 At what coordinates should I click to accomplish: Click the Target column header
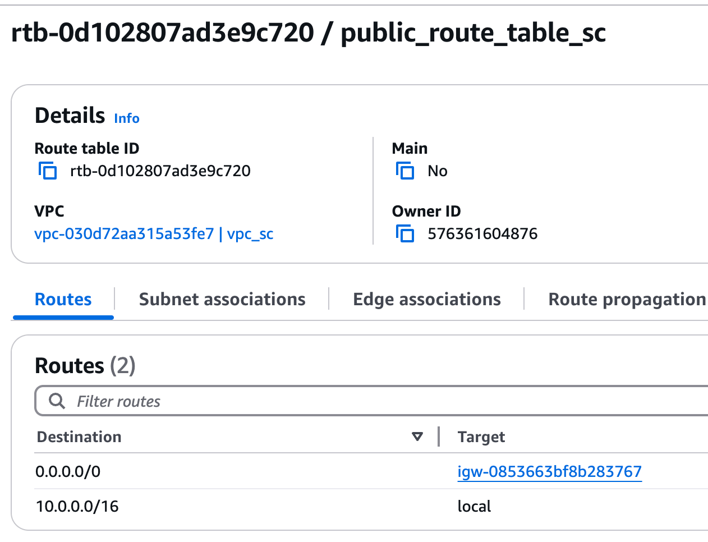[481, 437]
